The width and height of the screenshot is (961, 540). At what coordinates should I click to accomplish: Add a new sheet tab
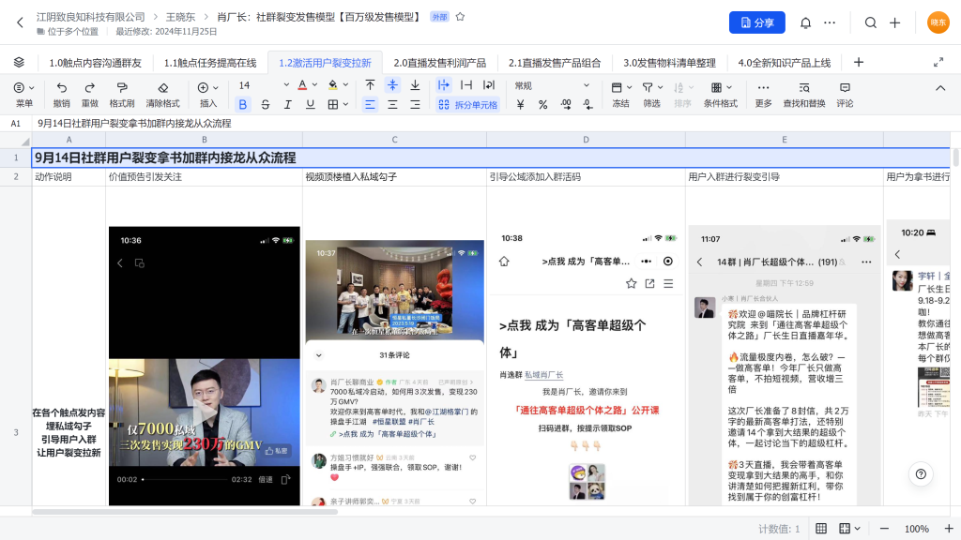pyautogui.click(x=859, y=63)
